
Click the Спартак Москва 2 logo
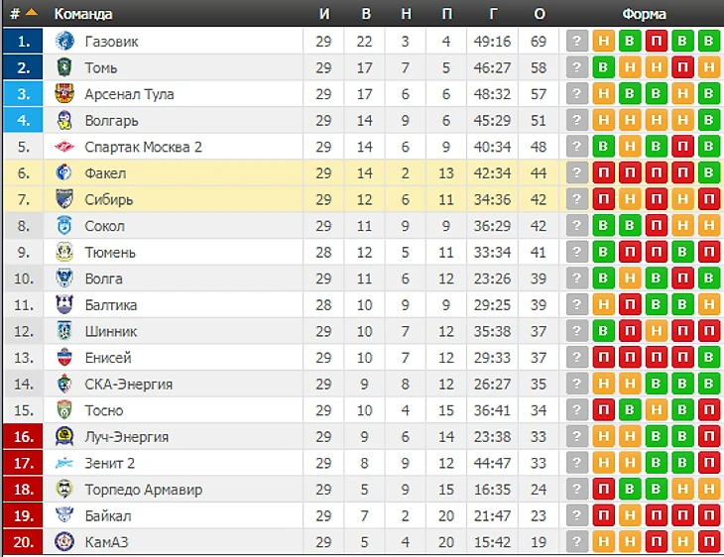coord(64,147)
